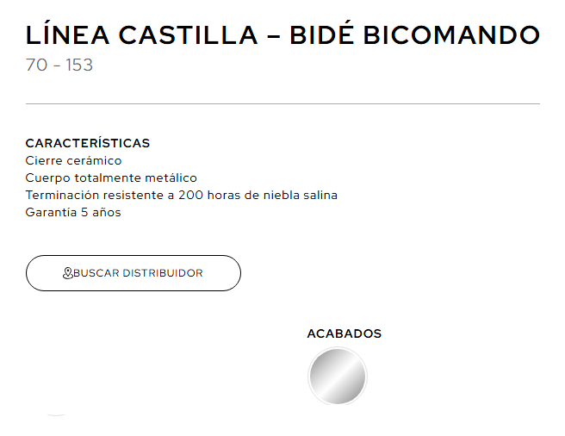
Task: Click the product code 70 - 153
Action: [59, 65]
